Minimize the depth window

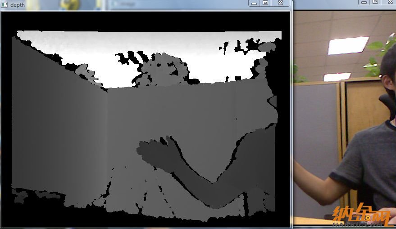[x=254, y=3]
